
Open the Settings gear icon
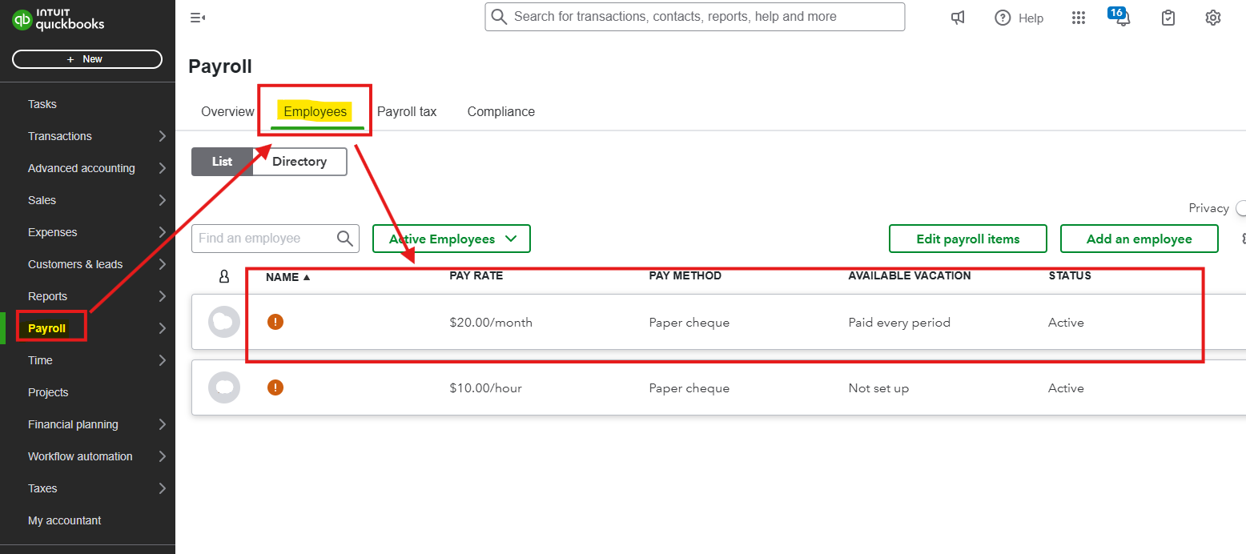(1213, 18)
